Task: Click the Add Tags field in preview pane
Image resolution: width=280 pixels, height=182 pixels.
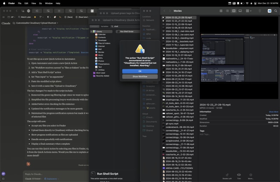Action: click(205, 134)
